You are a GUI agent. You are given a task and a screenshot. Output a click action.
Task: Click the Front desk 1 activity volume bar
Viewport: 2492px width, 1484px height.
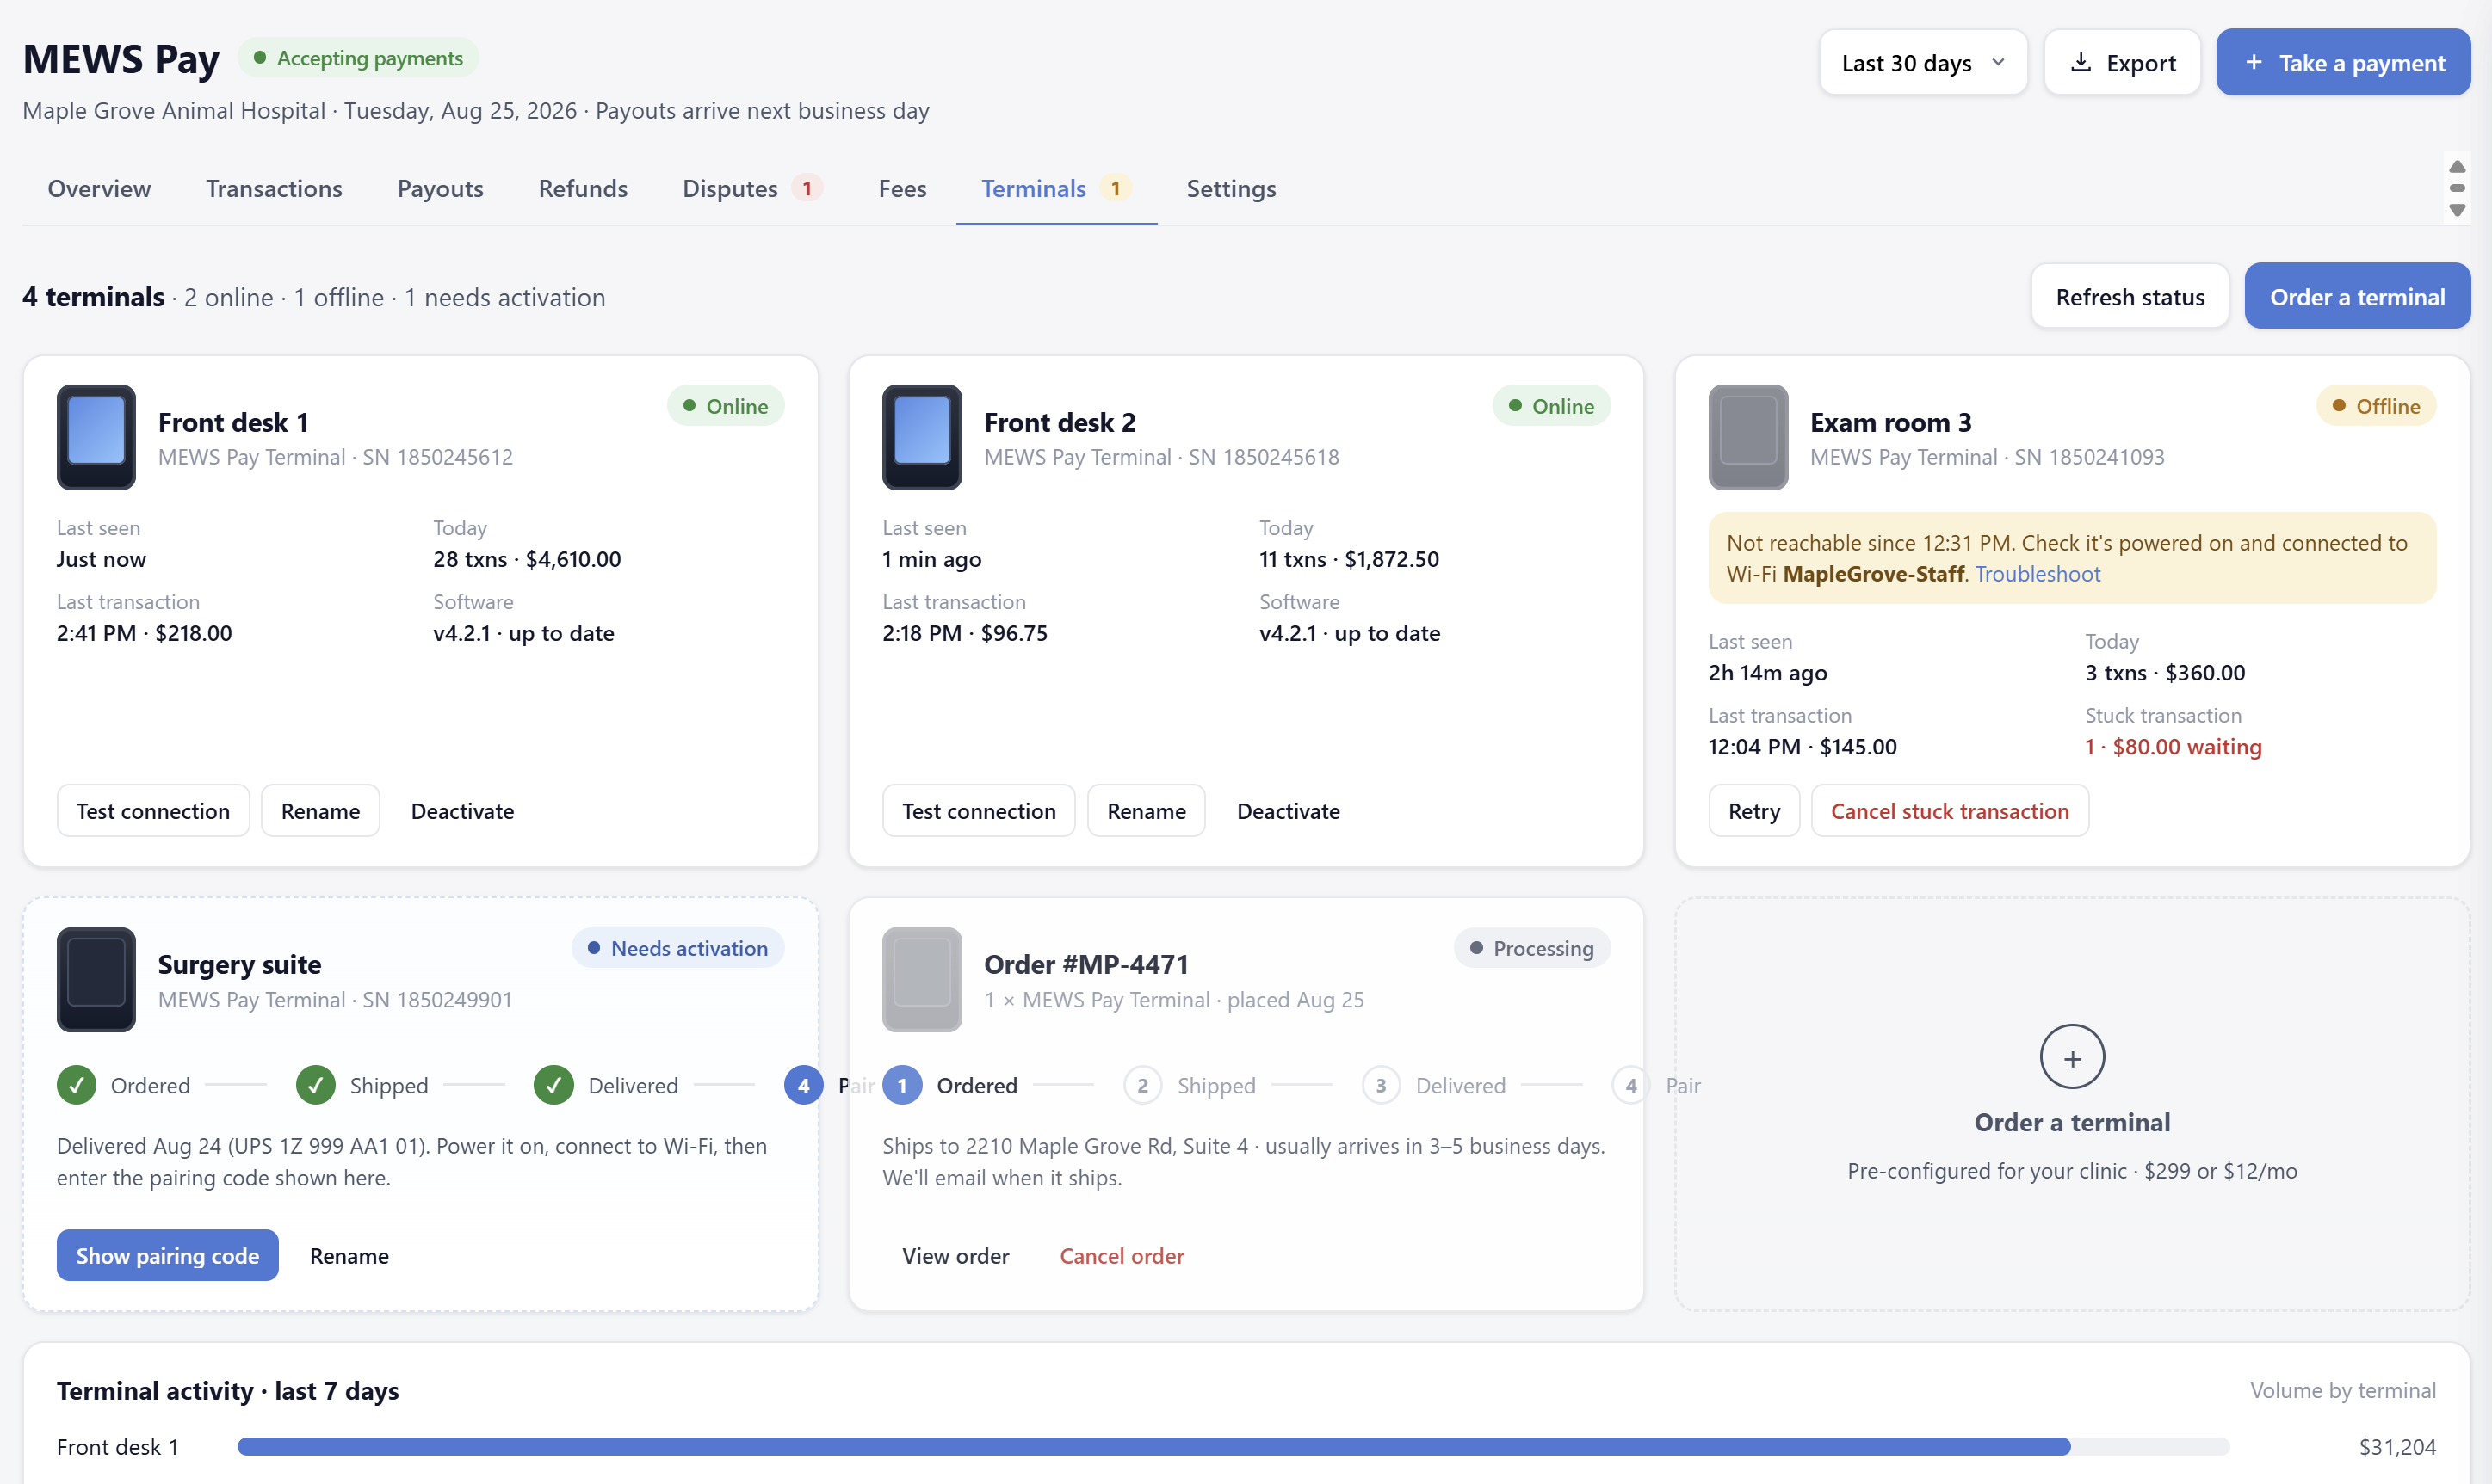pyautogui.click(x=1233, y=1446)
